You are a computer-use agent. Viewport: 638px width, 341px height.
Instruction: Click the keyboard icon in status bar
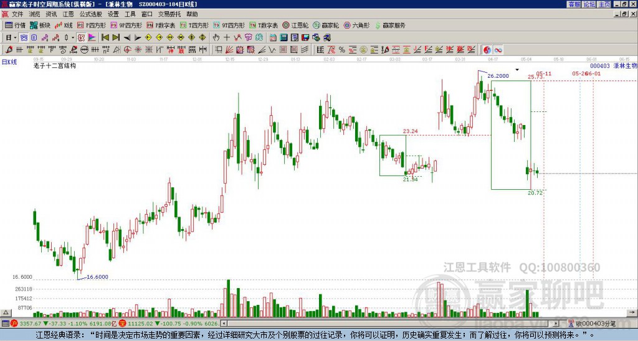5,324
